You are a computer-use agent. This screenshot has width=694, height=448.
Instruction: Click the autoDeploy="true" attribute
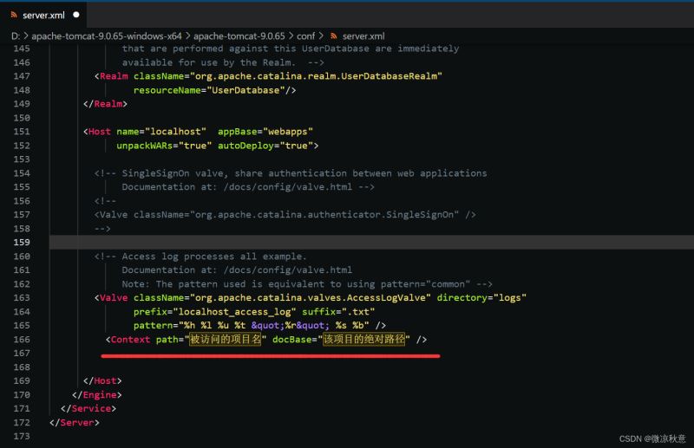pos(265,146)
